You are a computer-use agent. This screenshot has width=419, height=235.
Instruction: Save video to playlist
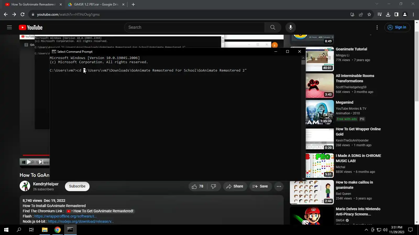tap(260, 186)
